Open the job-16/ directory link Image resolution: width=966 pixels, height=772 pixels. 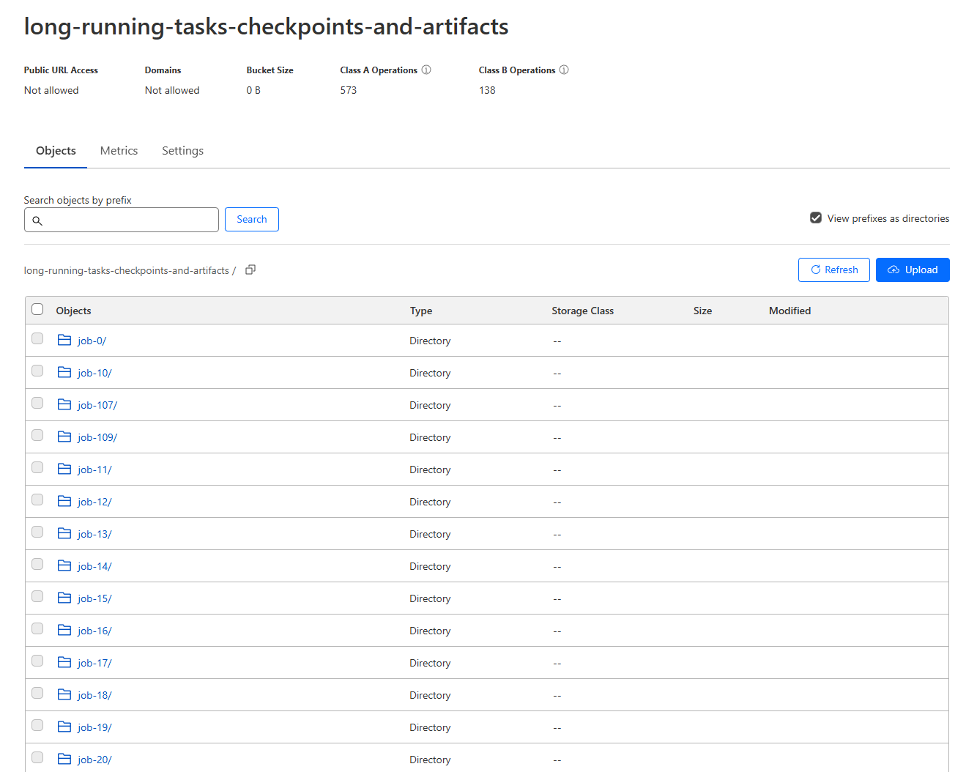94,631
